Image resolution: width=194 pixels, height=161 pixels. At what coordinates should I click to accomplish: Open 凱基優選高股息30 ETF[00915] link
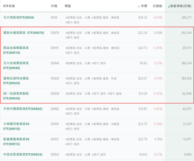[16, 142]
